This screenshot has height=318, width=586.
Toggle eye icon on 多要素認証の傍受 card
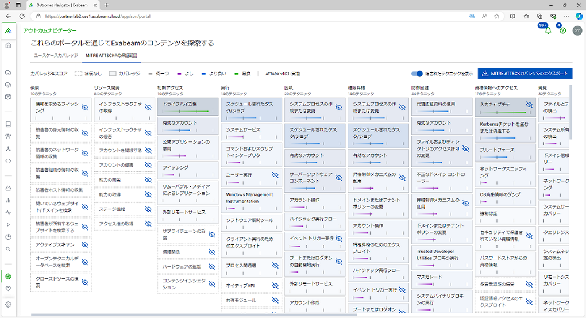tap(529, 284)
